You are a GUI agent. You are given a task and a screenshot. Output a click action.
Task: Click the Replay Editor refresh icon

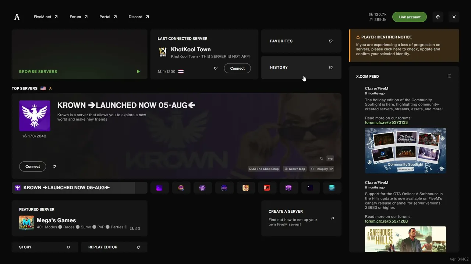tap(138, 247)
